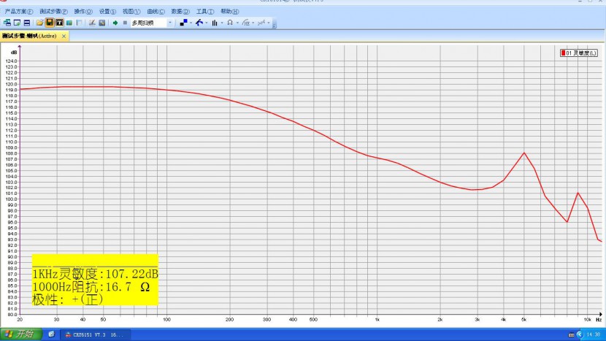The image size is (606, 341).
Task: Start the sweep with the green arrow
Action: (x=115, y=23)
